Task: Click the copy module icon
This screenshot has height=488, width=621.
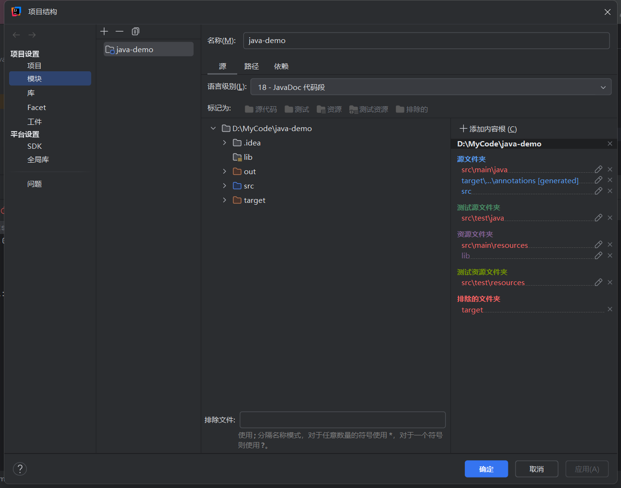Action: (135, 32)
